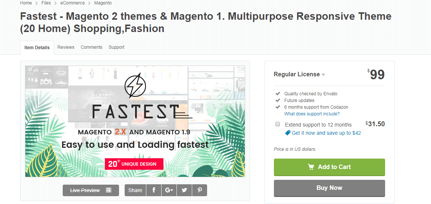Click the Buy Now button

329,188
